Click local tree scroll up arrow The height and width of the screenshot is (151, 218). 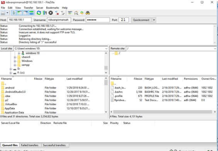(x=106, y=53)
